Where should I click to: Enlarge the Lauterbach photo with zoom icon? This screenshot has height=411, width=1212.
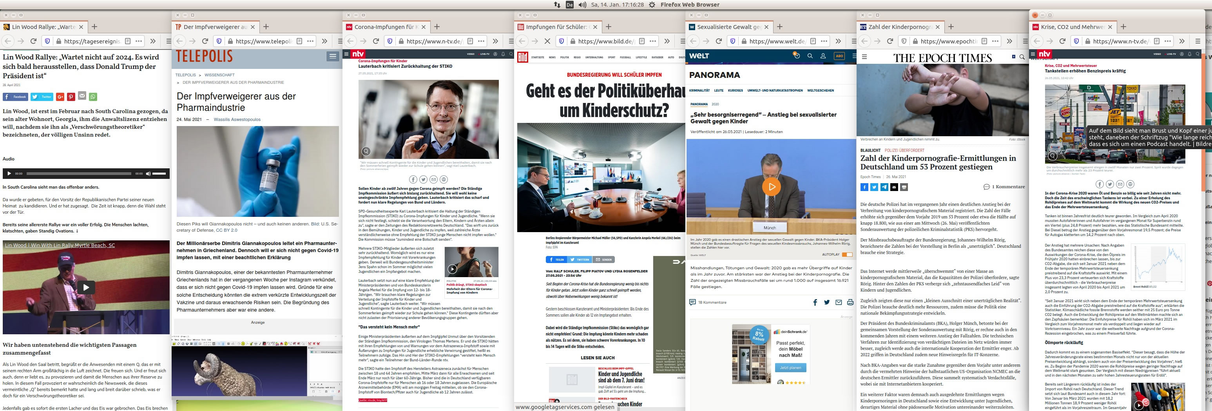(366, 151)
